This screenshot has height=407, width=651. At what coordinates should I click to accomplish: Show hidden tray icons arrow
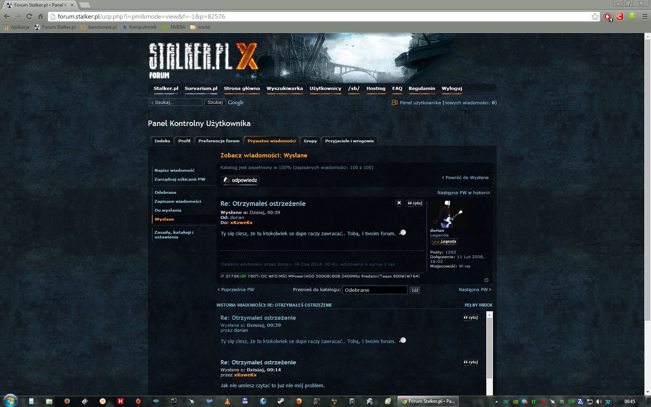click(x=496, y=402)
